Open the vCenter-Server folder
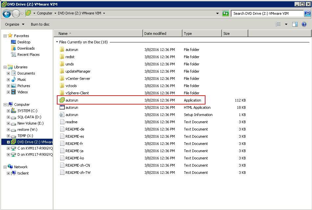Image resolution: width=312 pixels, height=210 pixels. pyautogui.click(x=78, y=79)
